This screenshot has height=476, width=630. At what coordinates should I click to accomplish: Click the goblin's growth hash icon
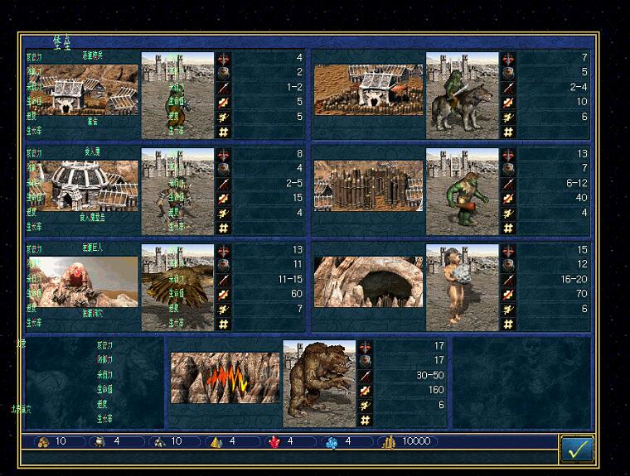click(223, 132)
